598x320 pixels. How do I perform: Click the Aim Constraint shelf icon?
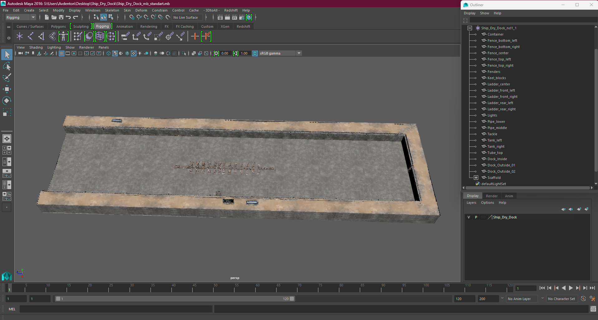(169, 36)
